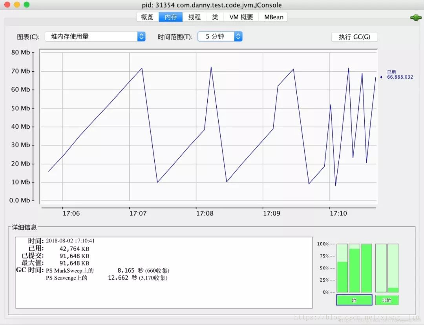Open the VM 概要 tab

pos(241,17)
